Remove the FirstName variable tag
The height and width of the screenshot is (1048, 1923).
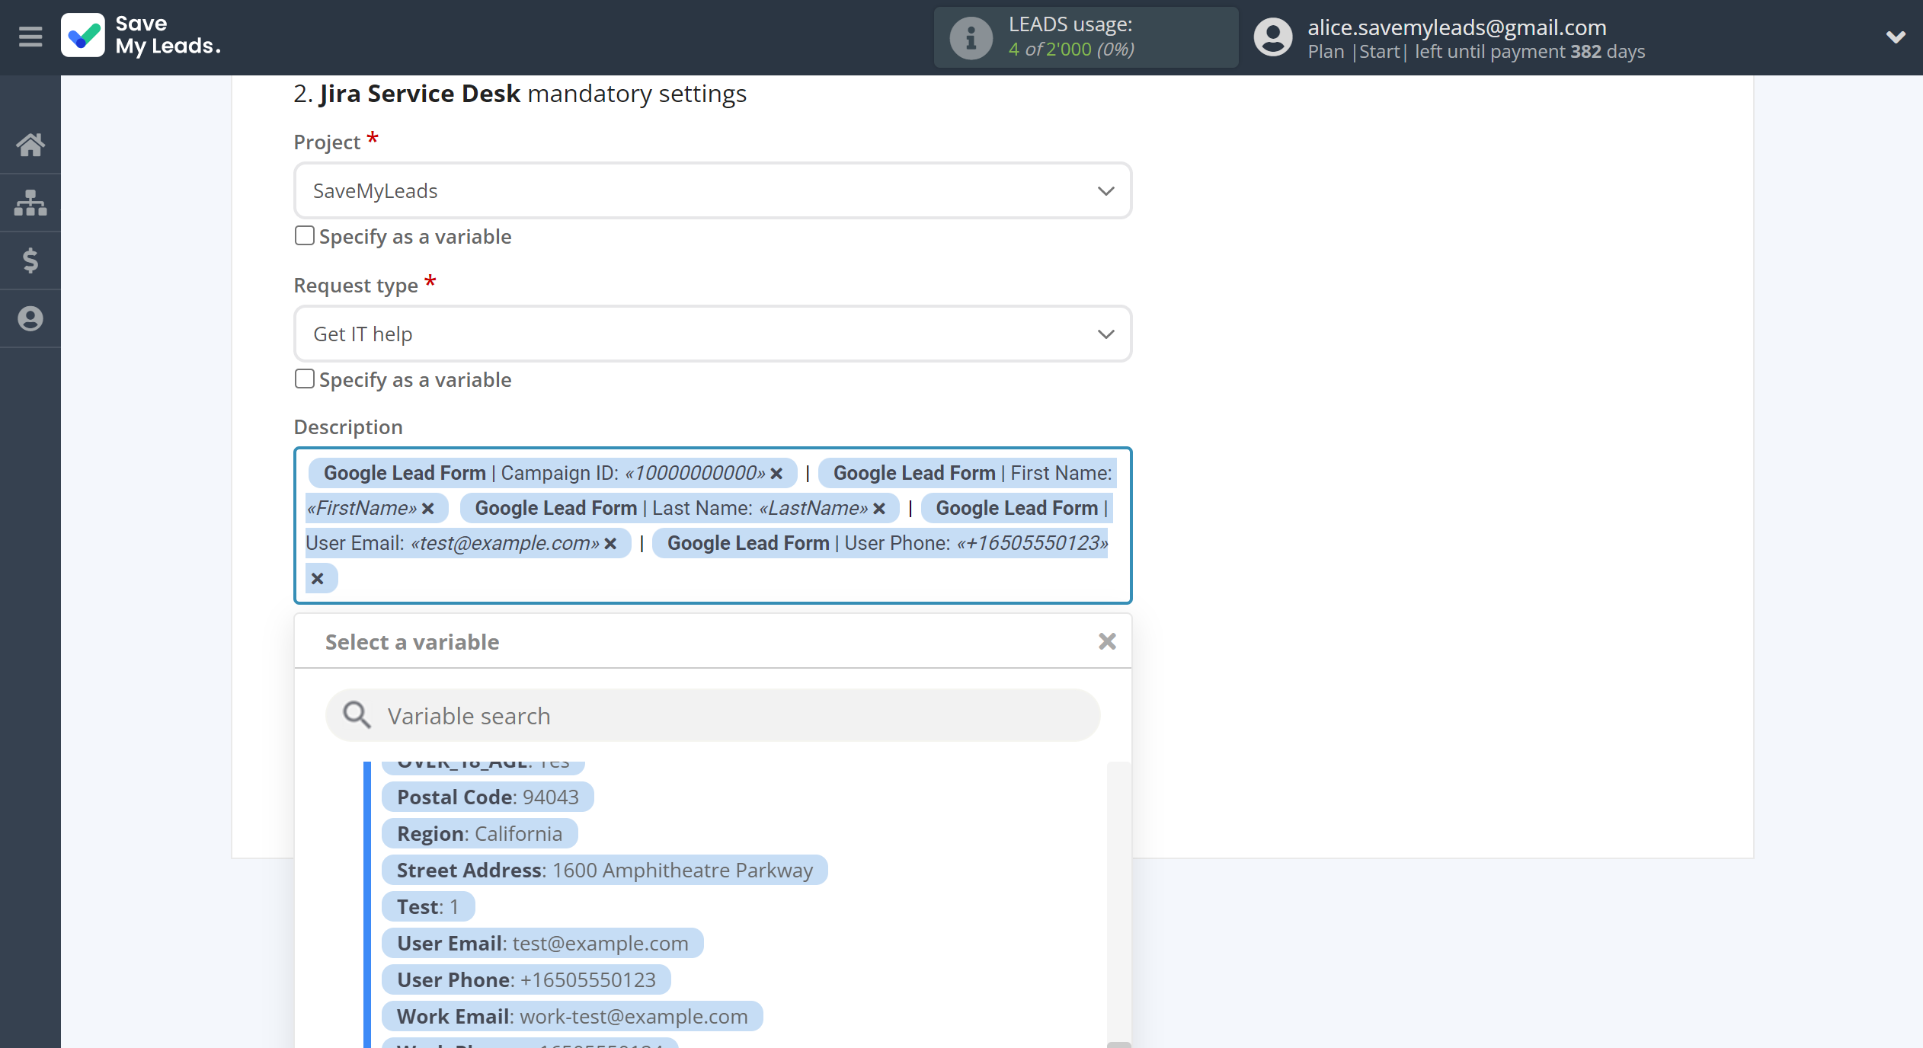click(x=428, y=509)
